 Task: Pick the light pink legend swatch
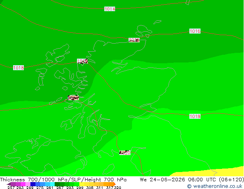(x=28, y=184)
